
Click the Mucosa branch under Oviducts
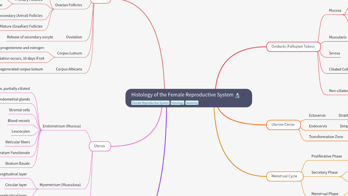coord(335,11)
